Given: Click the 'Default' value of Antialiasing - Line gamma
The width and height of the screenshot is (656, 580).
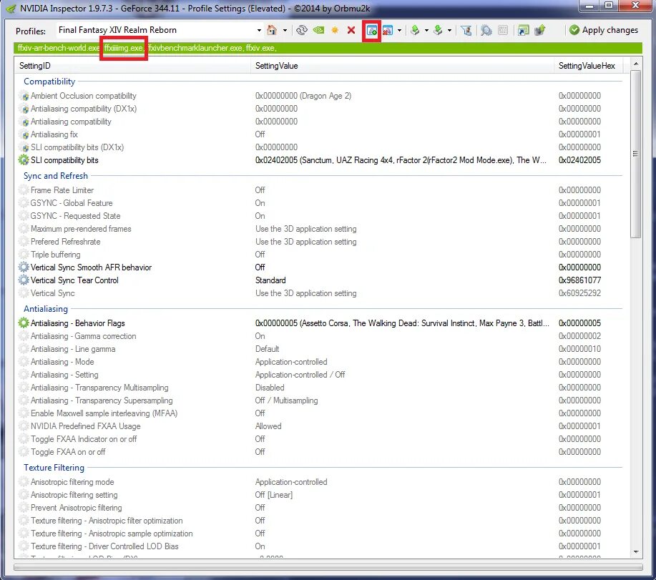Looking at the screenshot, I should point(267,349).
